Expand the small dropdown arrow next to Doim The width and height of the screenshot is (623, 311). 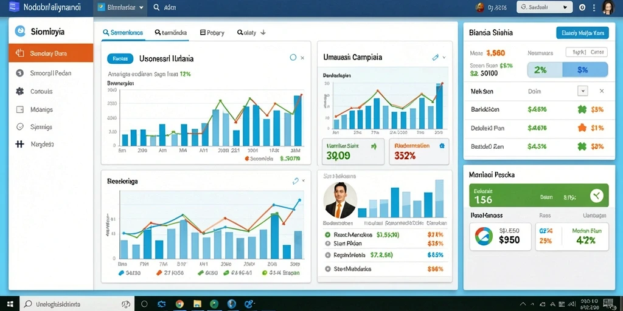point(582,91)
